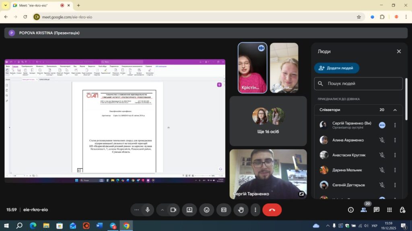
Task: Open more options for Алина Авраменко
Action: pos(395,140)
